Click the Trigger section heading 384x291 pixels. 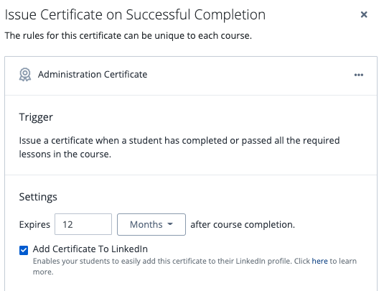(x=36, y=117)
